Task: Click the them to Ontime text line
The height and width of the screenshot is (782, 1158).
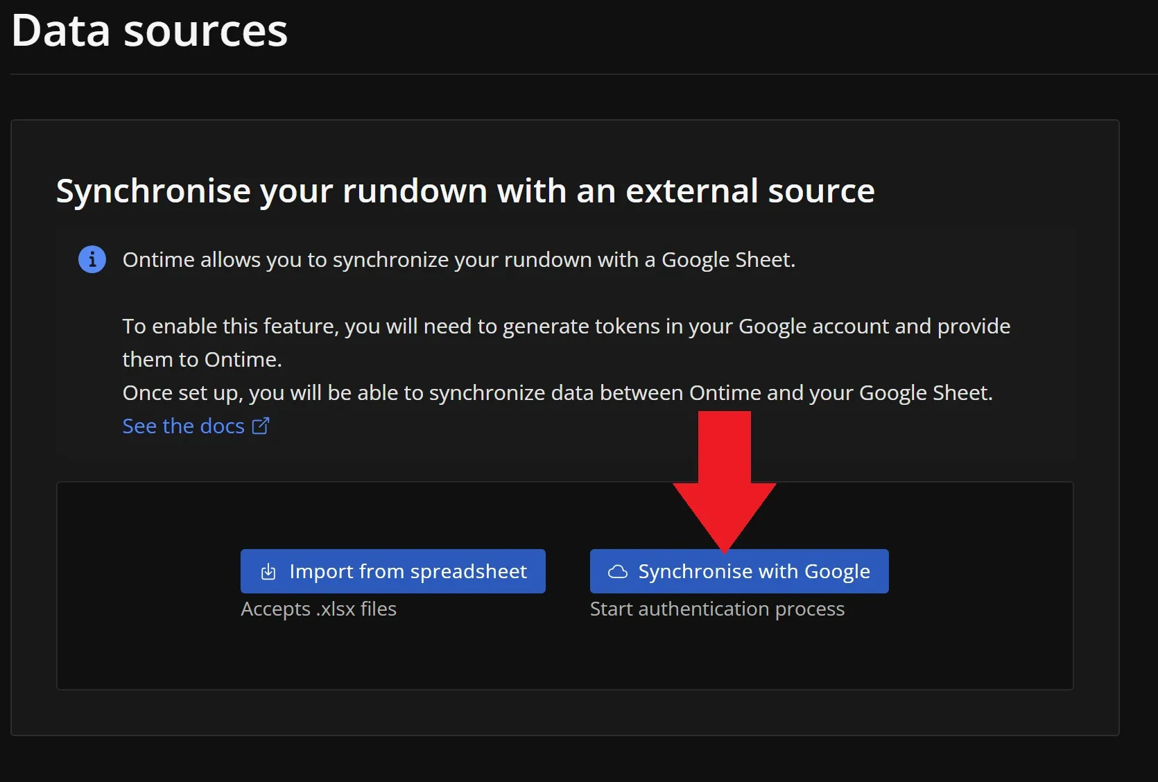Action: (x=202, y=360)
